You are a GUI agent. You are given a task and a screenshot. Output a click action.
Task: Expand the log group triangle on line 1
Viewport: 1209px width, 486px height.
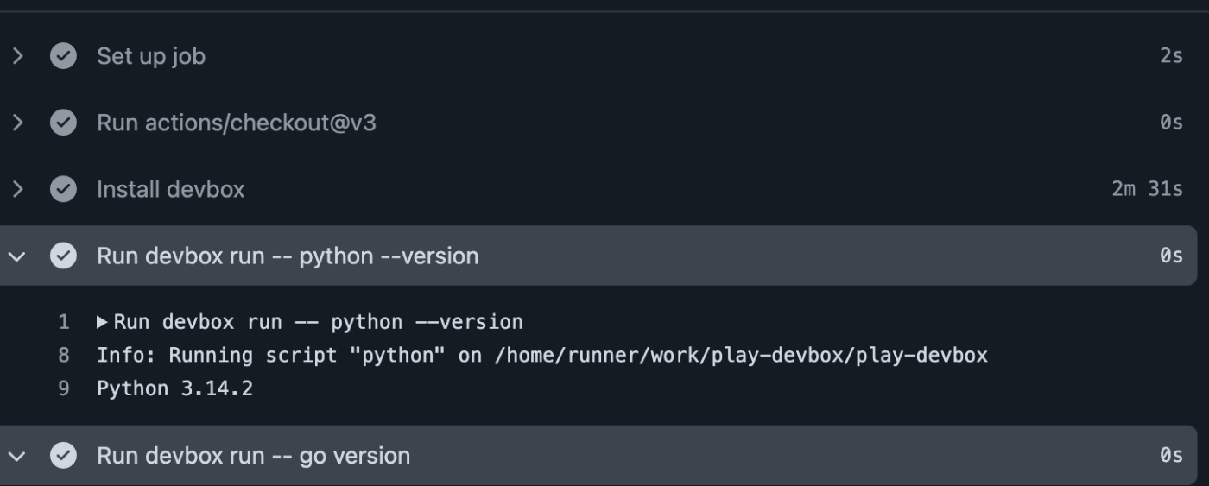(103, 322)
